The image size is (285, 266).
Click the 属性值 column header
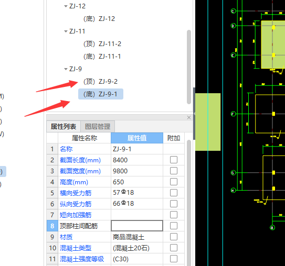[x=137, y=138]
